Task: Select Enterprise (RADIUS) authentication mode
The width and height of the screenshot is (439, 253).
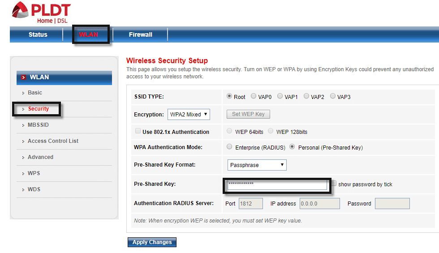Action: [229, 147]
